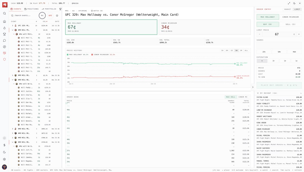
Task: Select the ALL events filter circle
Action: click(x=42, y=15)
